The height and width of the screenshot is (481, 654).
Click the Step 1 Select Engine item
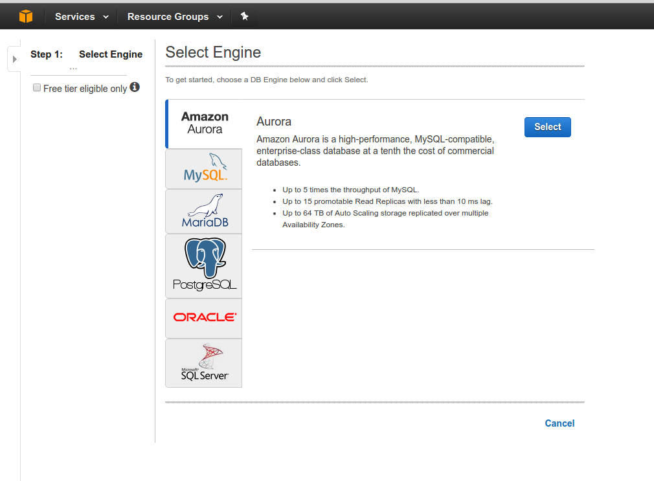[86, 54]
